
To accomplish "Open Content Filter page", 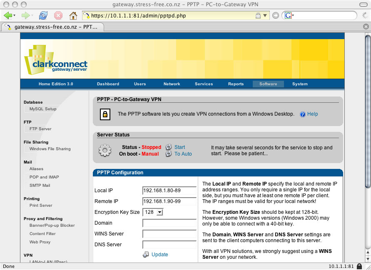I will 42,233.
